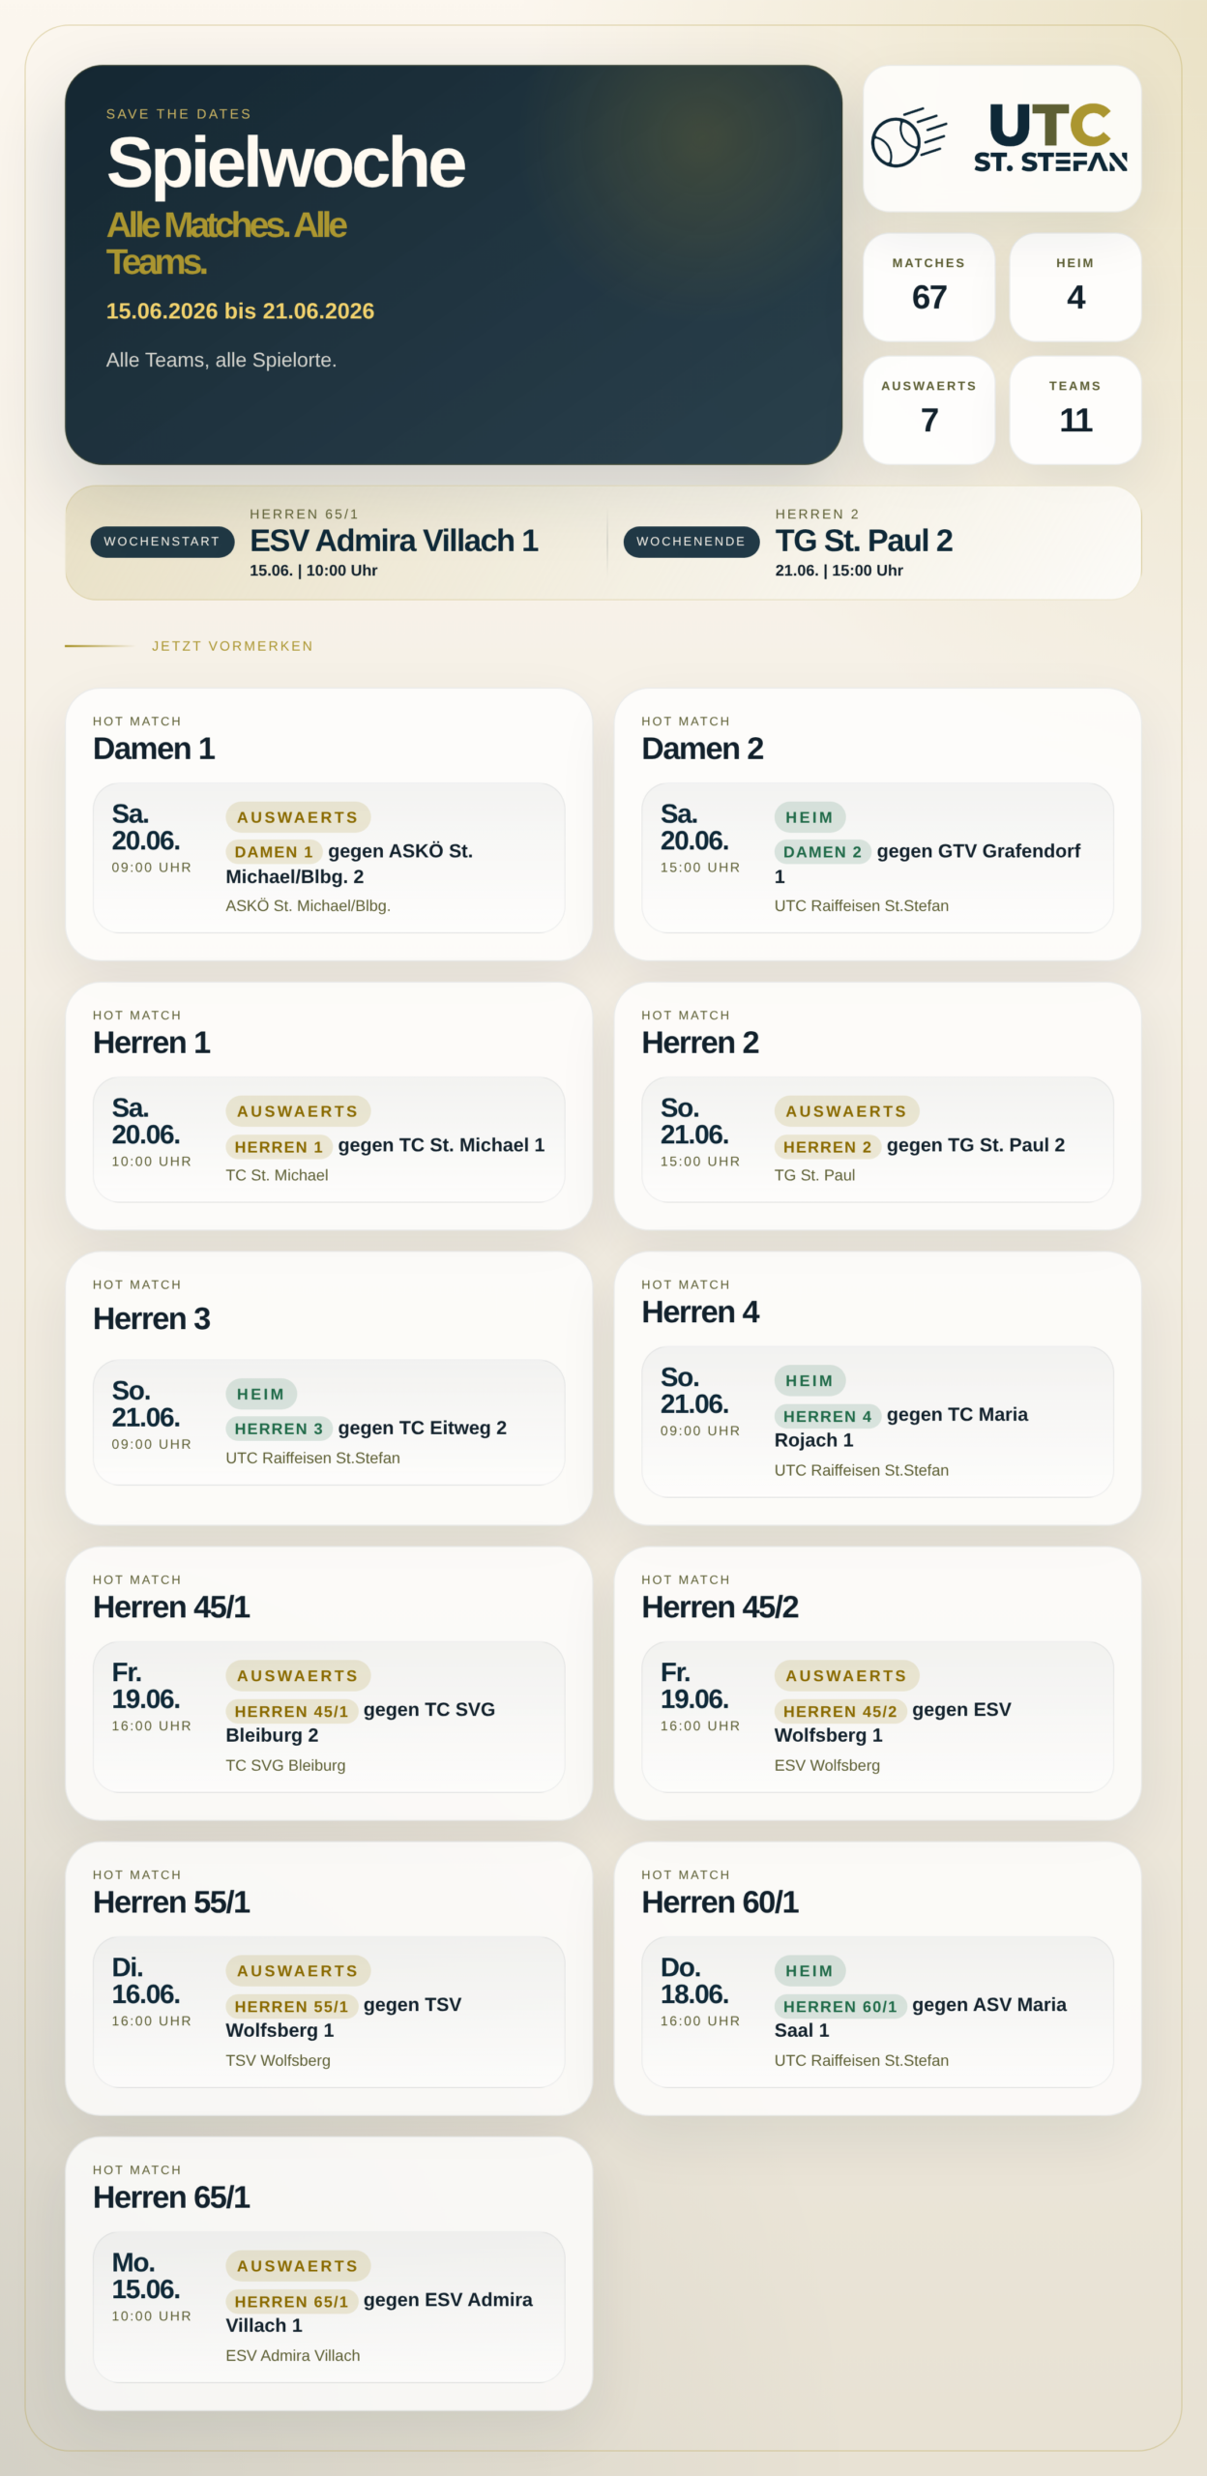Image resolution: width=1207 pixels, height=2476 pixels.
Task: Open TG St. Paul 2 week-end match
Action: click(864, 541)
